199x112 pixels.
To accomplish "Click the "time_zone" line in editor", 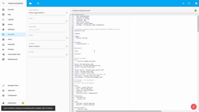I will pyautogui.click(x=84, y=24).
